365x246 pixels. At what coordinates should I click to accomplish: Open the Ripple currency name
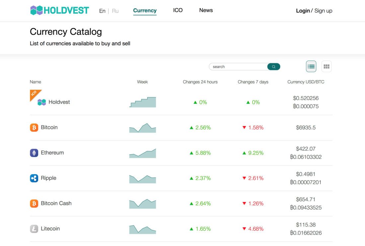tap(48, 178)
